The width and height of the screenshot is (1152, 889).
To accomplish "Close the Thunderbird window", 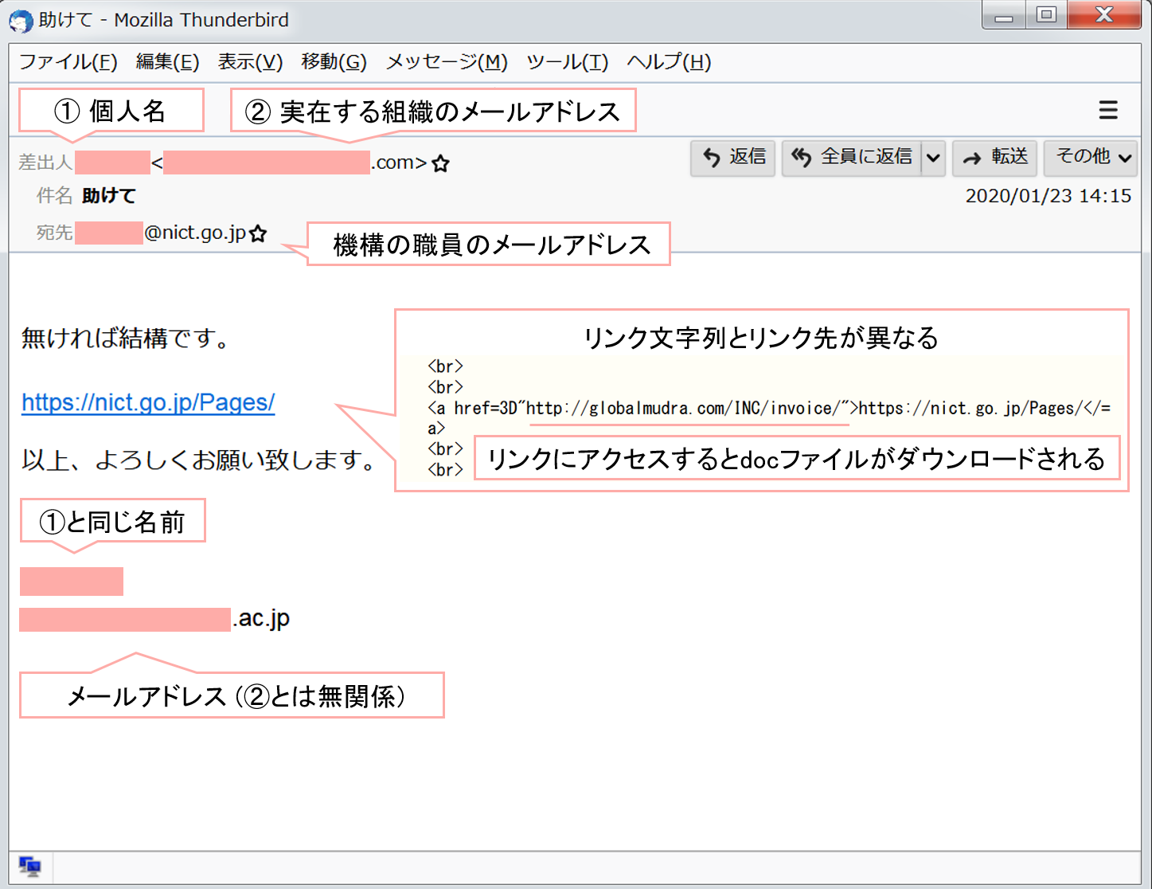I will [x=1104, y=15].
